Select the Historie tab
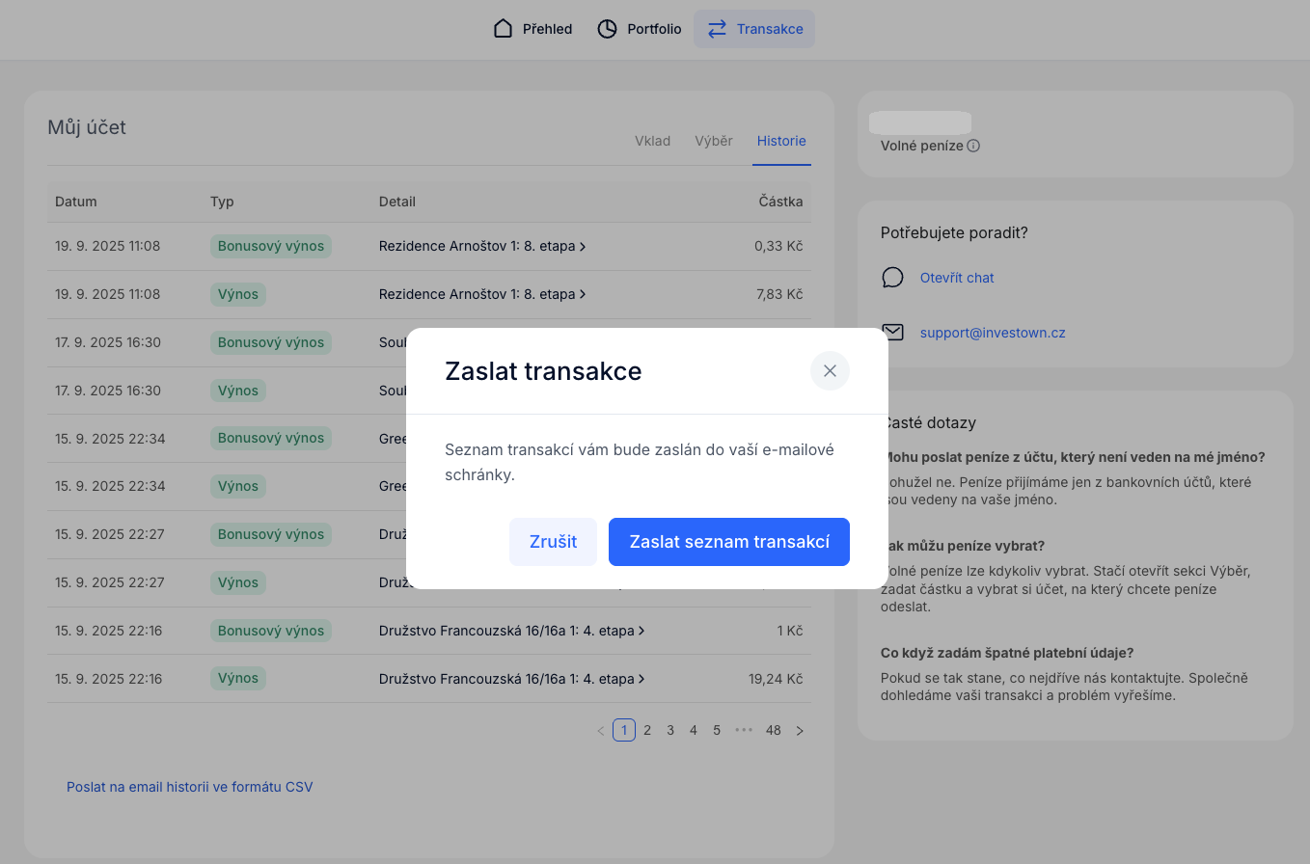 tap(780, 141)
